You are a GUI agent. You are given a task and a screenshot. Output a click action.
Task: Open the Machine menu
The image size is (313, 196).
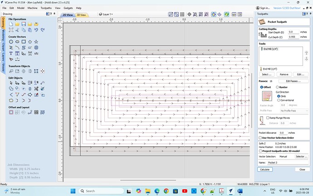coord(32,8)
